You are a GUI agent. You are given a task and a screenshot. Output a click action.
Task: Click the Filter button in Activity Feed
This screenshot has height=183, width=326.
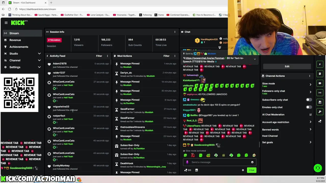(99, 56)
